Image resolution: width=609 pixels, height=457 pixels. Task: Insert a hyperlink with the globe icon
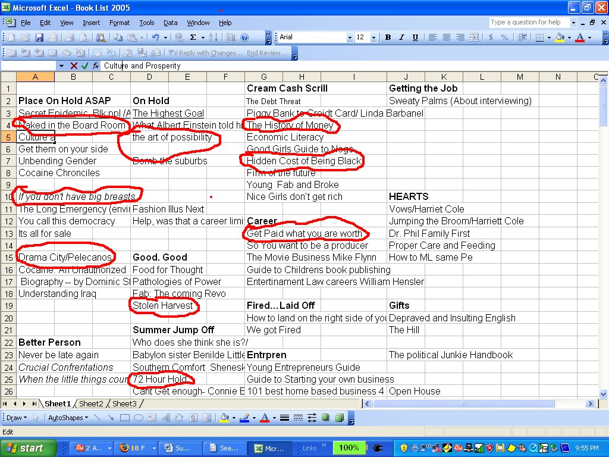[179, 37]
